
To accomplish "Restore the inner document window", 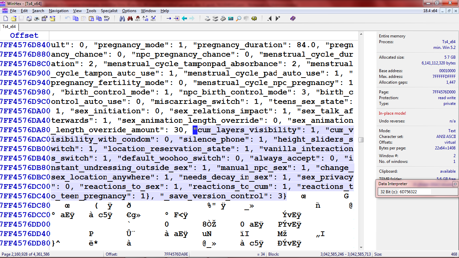I will [x=449, y=11].
